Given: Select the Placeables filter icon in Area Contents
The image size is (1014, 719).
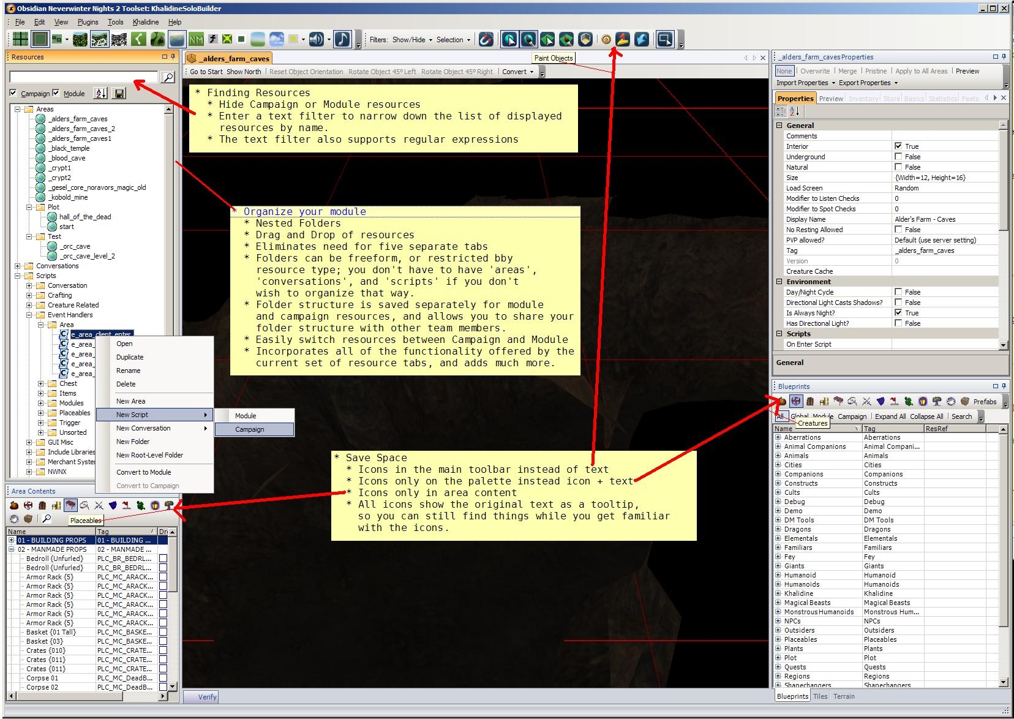Looking at the screenshot, I should (x=70, y=505).
